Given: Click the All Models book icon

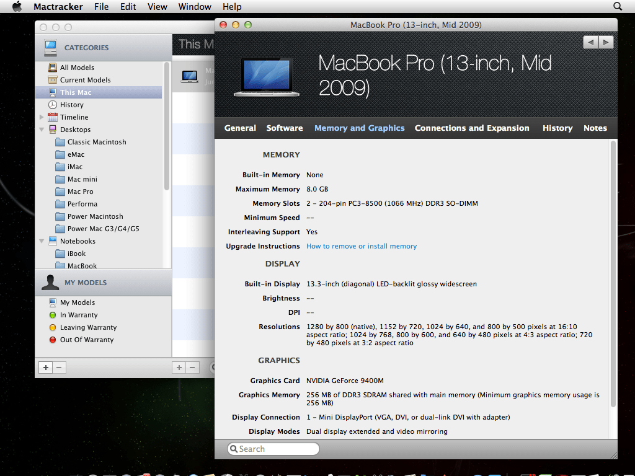Looking at the screenshot, I should click(x=53, y=68).
